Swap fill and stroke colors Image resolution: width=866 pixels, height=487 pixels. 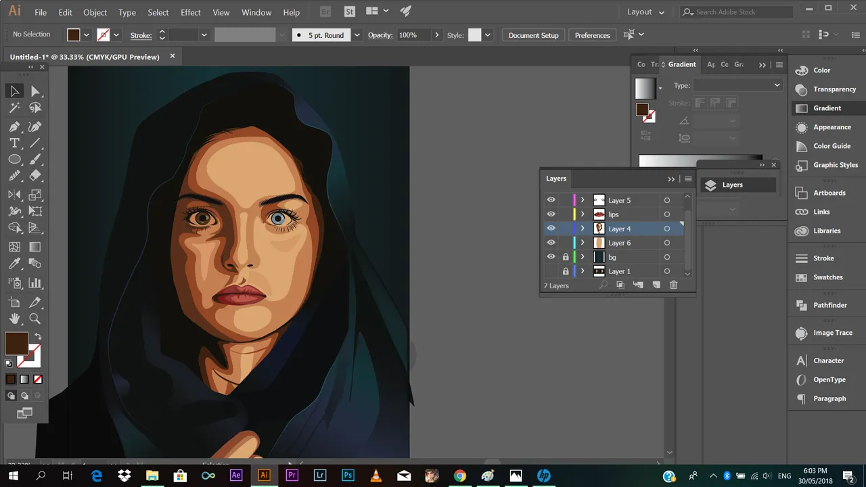tap(38, 336)
